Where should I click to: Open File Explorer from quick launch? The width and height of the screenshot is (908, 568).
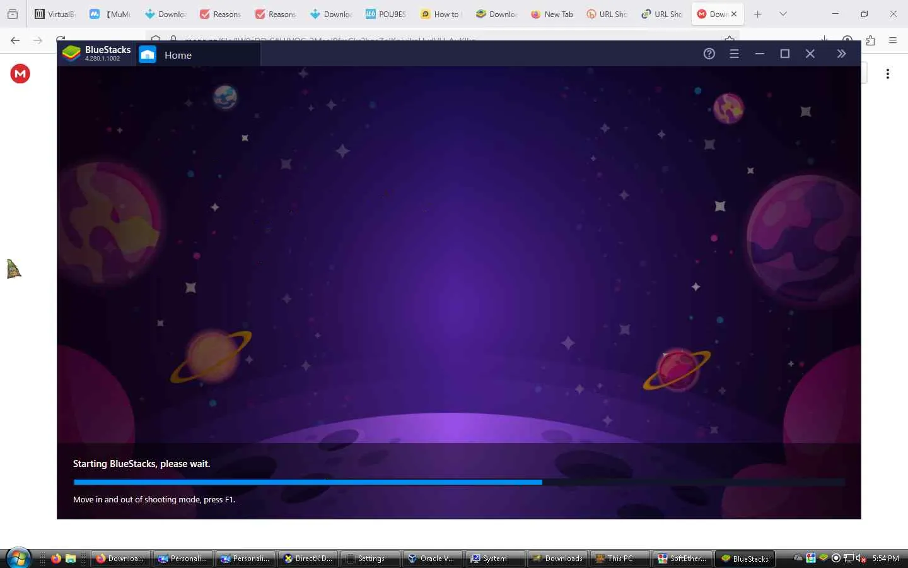[71, 559]
